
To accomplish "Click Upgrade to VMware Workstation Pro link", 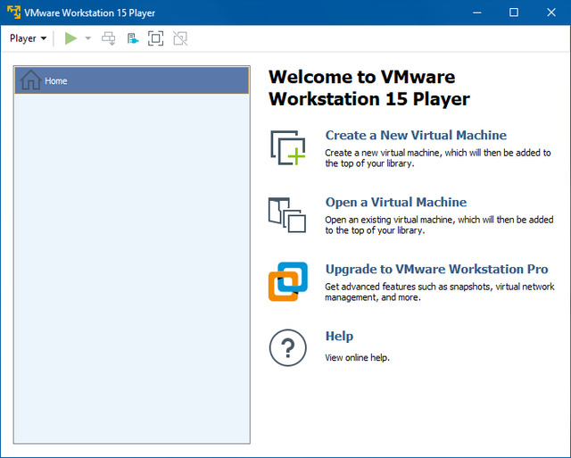I will [436, 269].
